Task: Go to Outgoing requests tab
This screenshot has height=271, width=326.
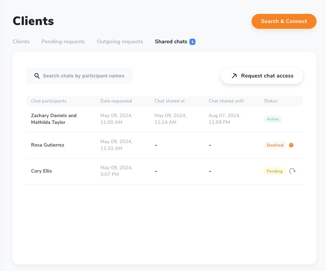Action: pos(120,42)
